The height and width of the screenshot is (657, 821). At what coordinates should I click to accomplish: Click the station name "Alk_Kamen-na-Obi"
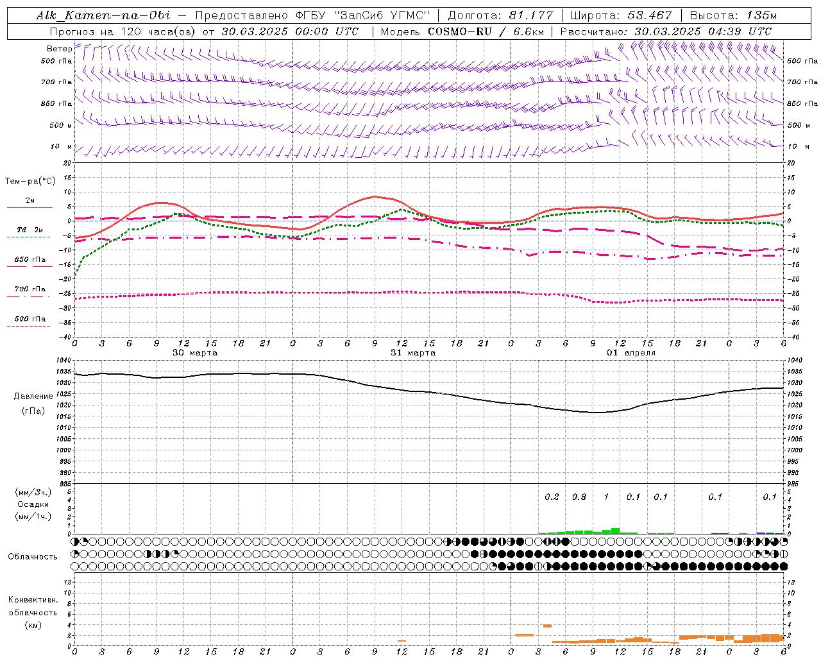pos(103,15)
